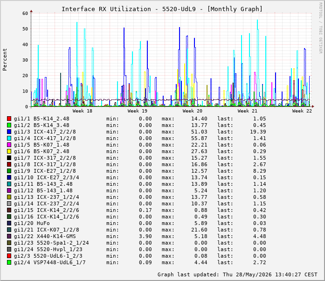Viewport: 325px width, 281px height.
Task: Click the last value 8.29
Action: click(259, 171)
